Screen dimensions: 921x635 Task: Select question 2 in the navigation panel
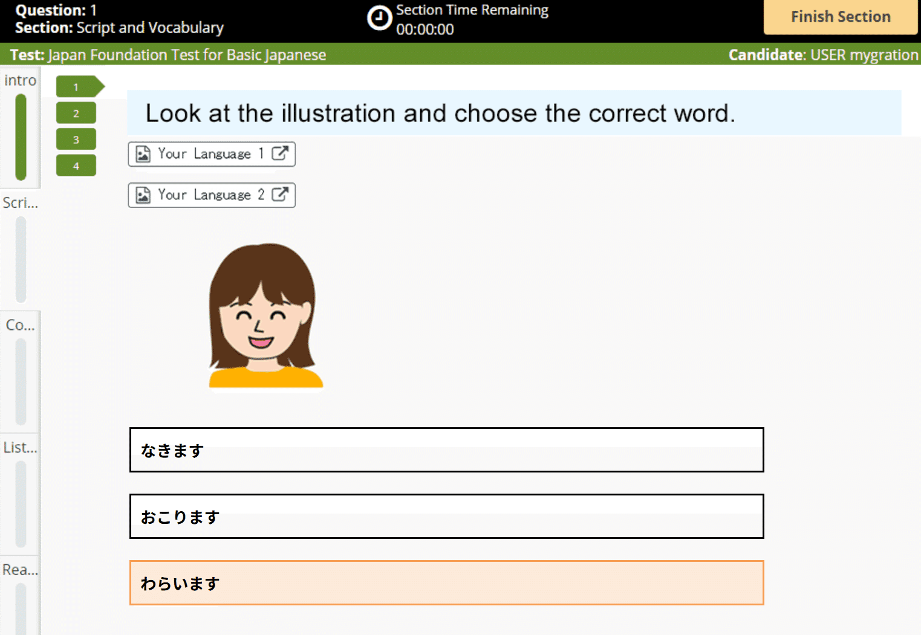pyautogui.click(x=76, y=112)
